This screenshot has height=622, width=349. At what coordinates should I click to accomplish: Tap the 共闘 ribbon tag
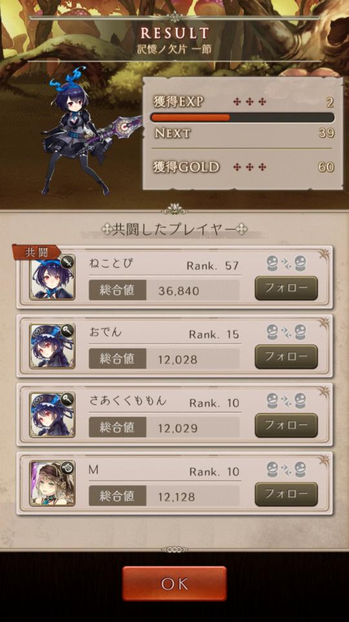[36, 252]
